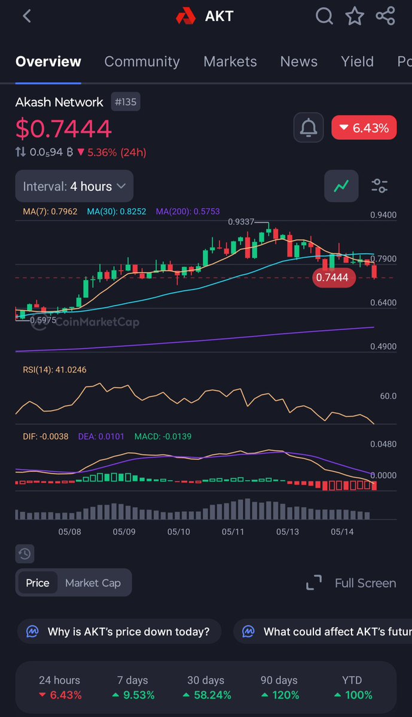Tap the Akash Network coin name
Image resolution: width=412 pixels, height=717 pixels.
tap(59, 102)
